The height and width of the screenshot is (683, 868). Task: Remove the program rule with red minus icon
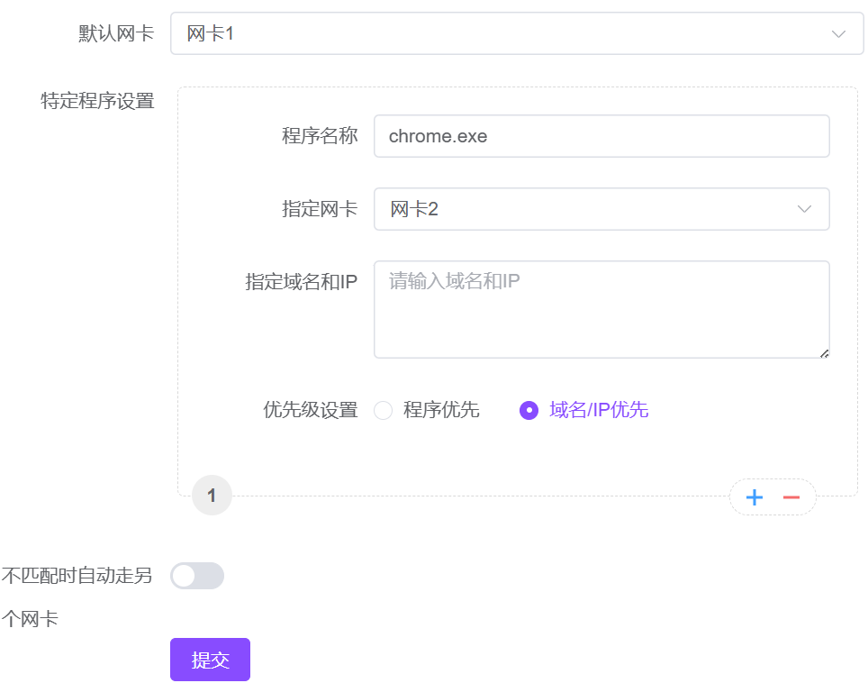[x=791, y=497]
